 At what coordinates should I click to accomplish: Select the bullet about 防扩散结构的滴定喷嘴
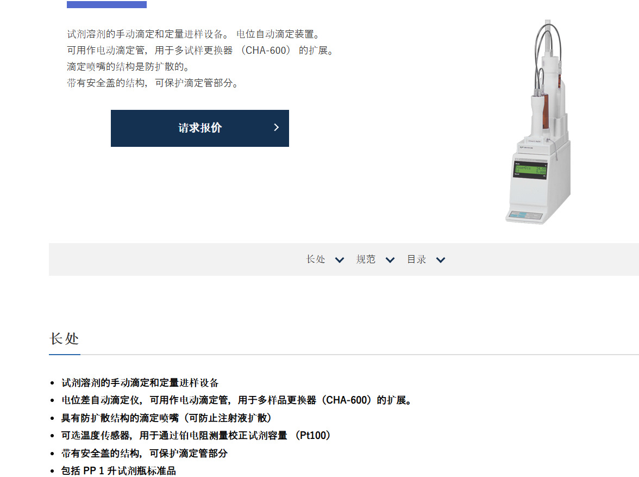[x=166, y=418]
